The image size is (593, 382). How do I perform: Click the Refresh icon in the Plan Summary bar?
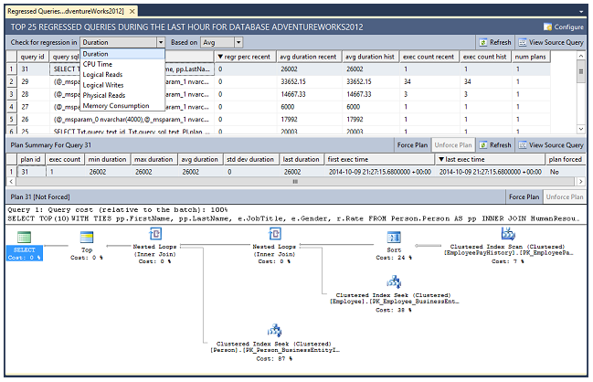[483, 145]
